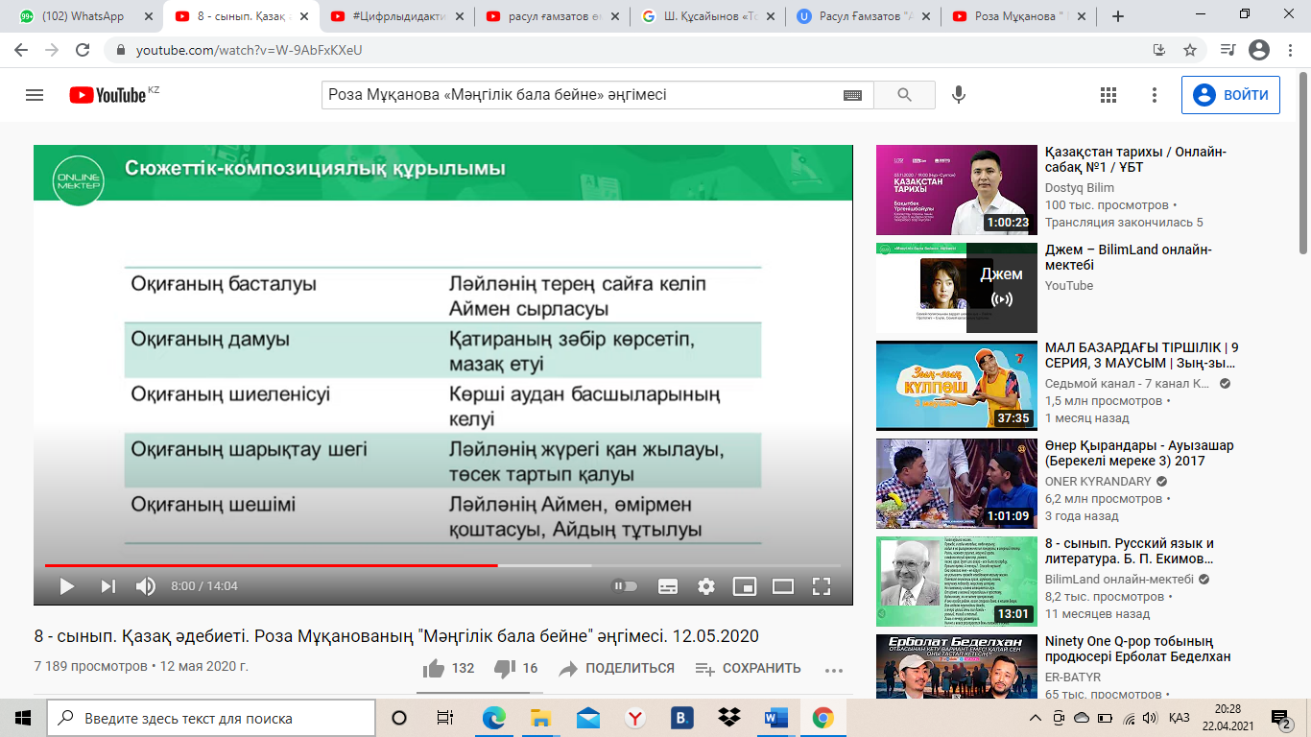Switch to the WhatsApp tab
The image size is (1311, 737).
pos(83,16)
